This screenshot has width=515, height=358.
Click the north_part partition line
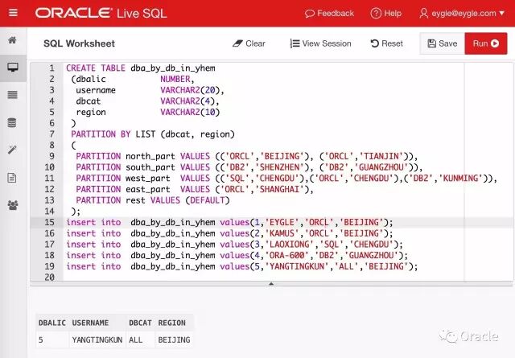247,156
